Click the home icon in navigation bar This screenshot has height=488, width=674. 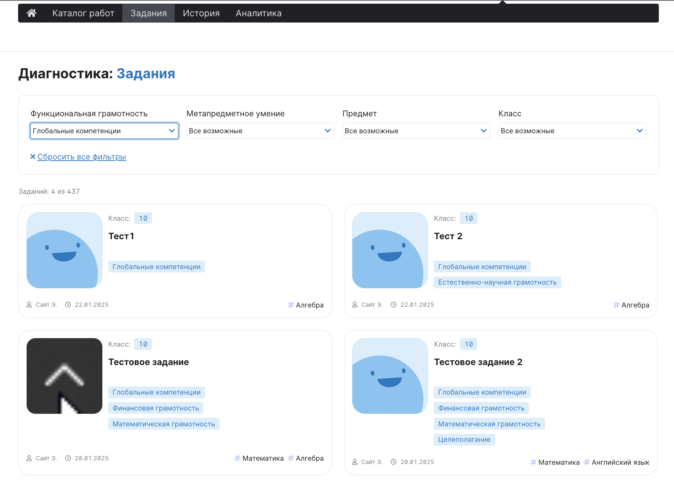31,13
